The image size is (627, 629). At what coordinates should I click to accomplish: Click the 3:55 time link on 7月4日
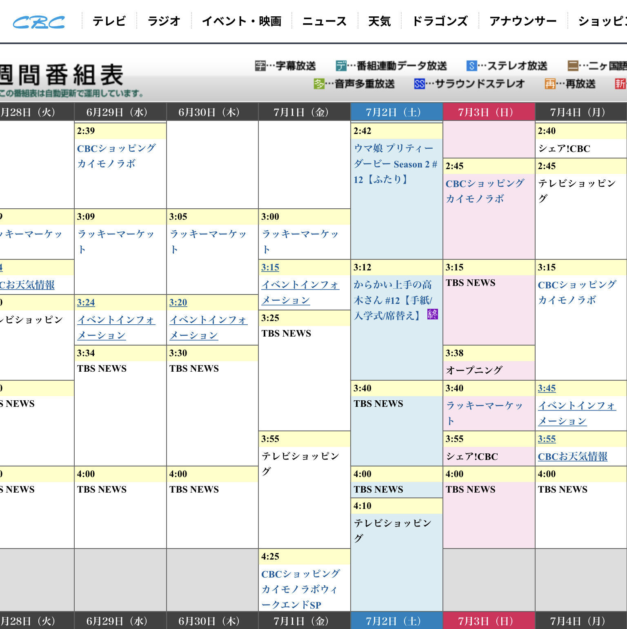pyautogui.click(x=547, y=439)
